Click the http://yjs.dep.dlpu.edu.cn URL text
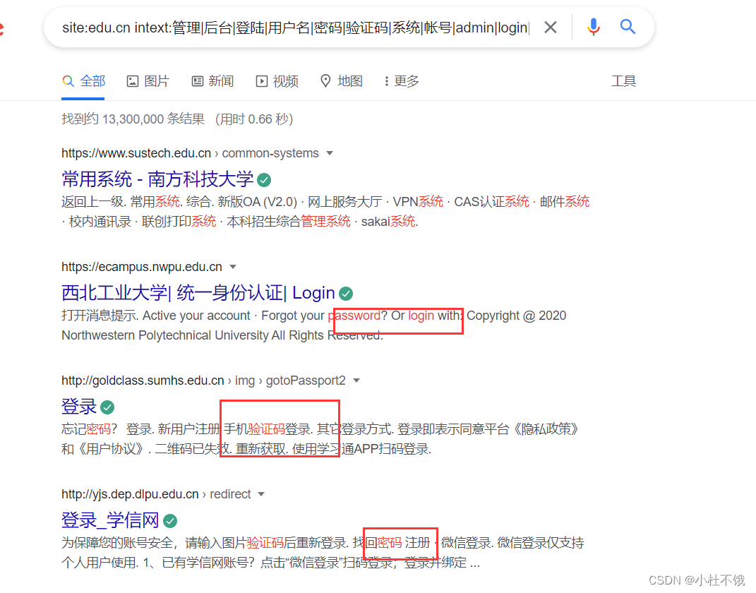The image size is (756, 593). [x=130, y=495]
